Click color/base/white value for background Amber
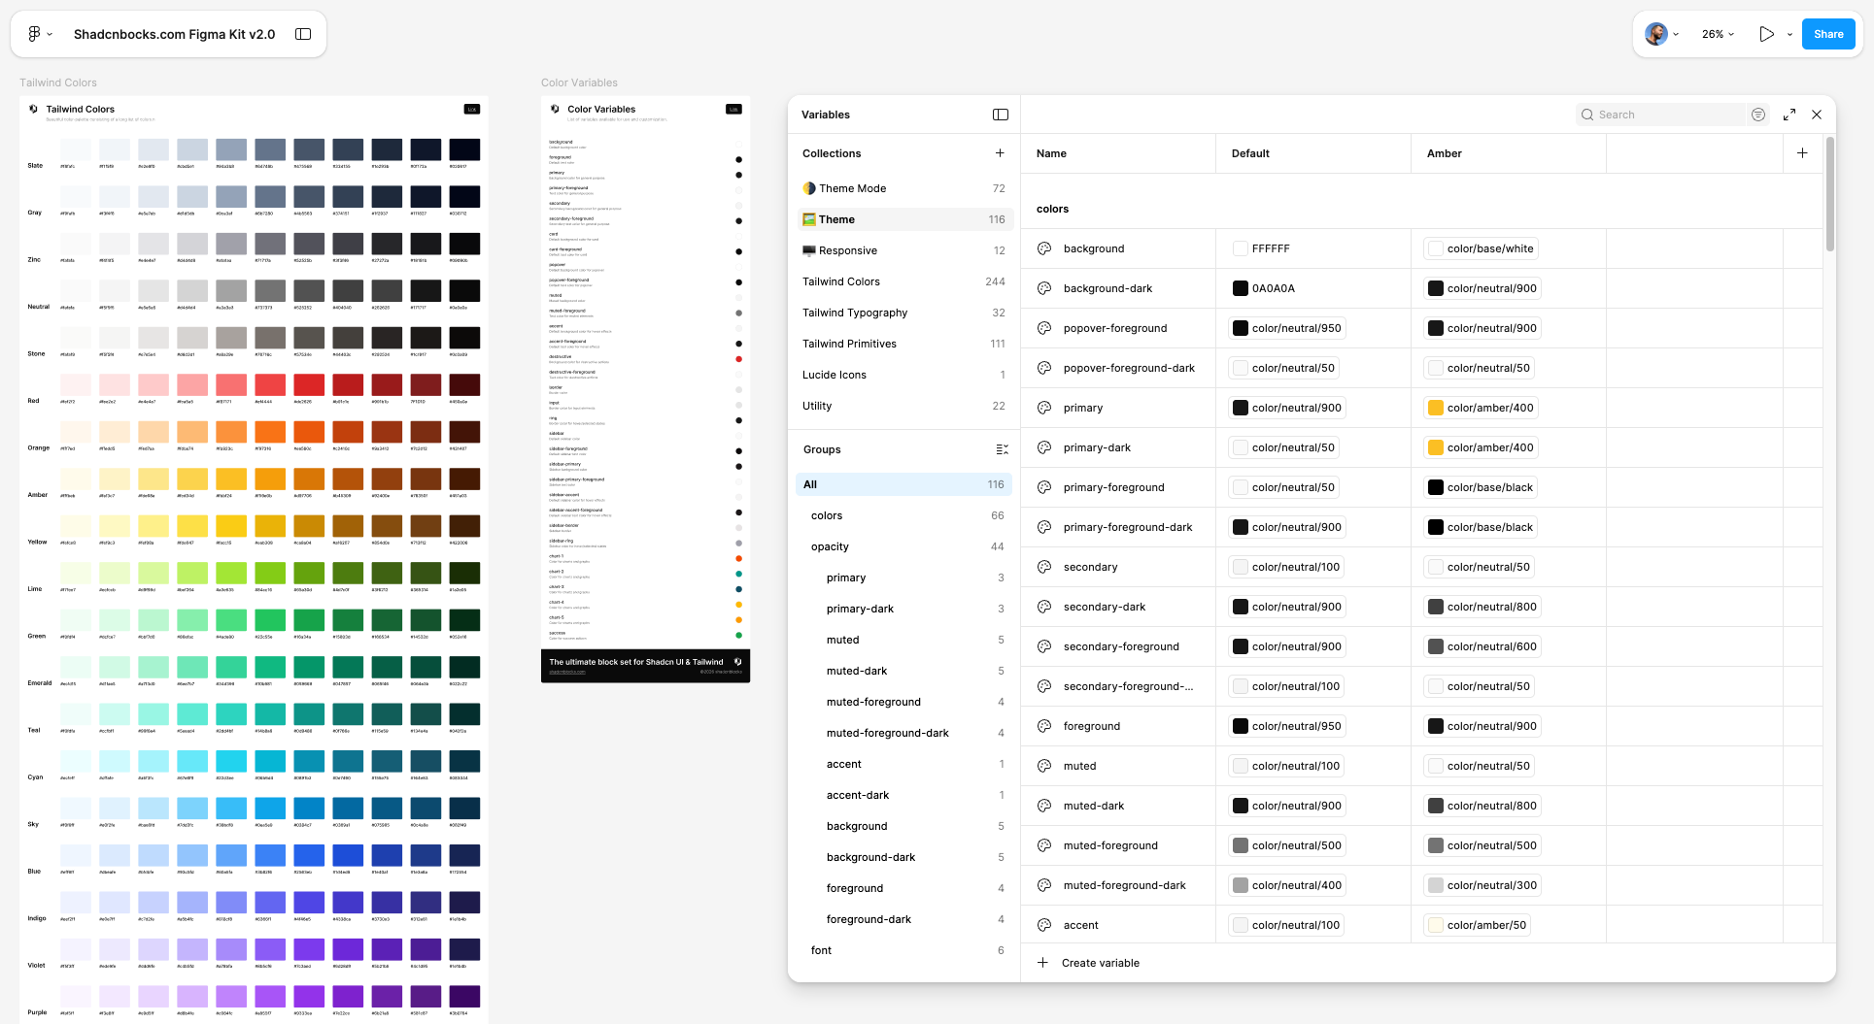The image size is (1874, 1024). [1482, 248]
